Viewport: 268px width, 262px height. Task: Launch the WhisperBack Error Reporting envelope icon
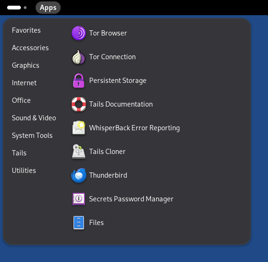coord(79,128)
